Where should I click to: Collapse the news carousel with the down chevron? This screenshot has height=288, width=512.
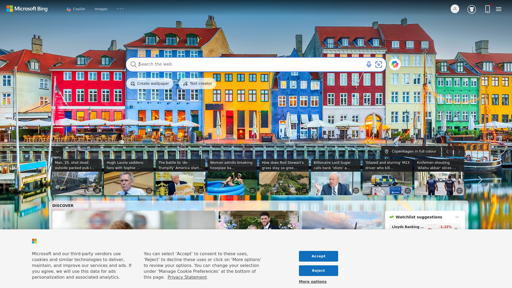click(x=58, y=151)
